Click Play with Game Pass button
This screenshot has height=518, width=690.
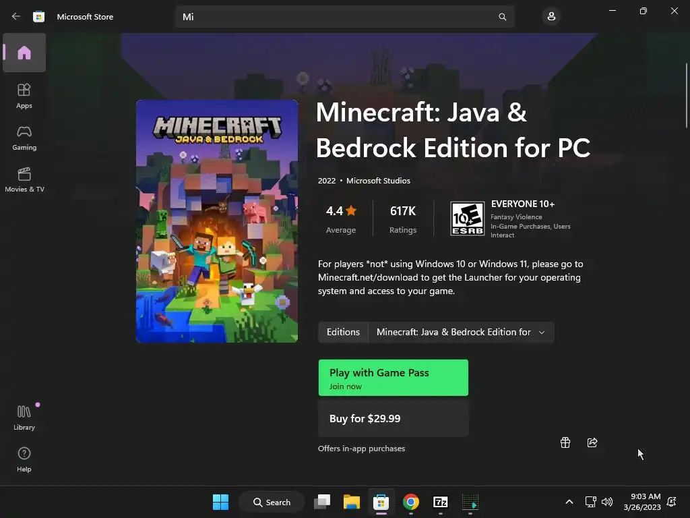[x=394, y=378]
